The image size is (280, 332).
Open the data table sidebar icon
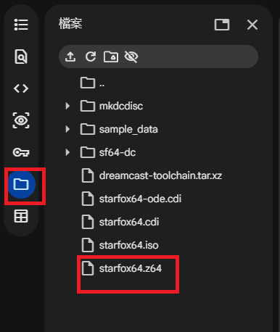pos(21,216)
